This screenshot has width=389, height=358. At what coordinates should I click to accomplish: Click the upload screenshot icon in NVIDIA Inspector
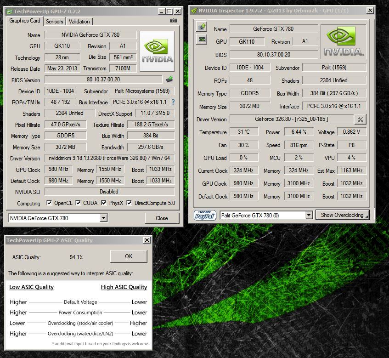point(202,26)
